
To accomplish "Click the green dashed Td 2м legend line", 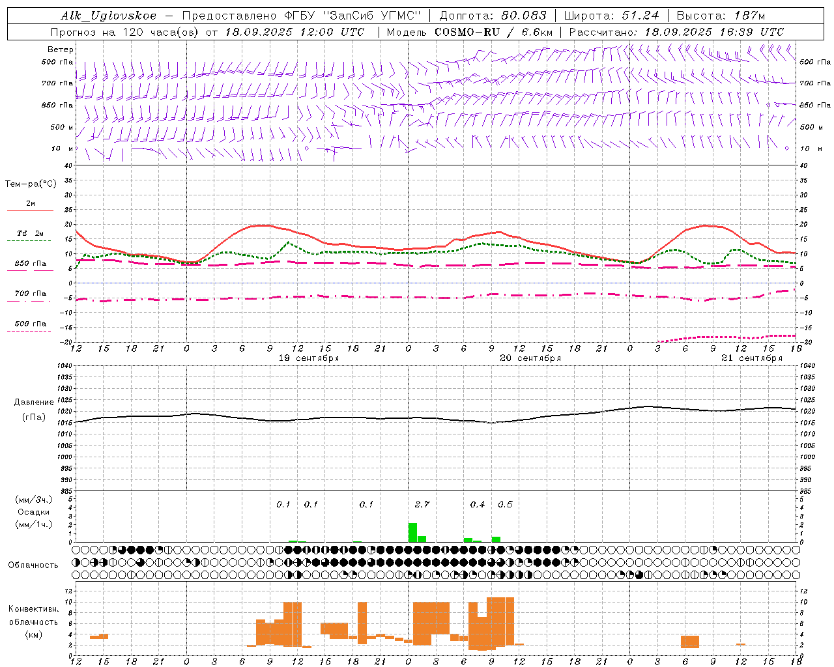I will pyautogui.click(x=29, y=240).
